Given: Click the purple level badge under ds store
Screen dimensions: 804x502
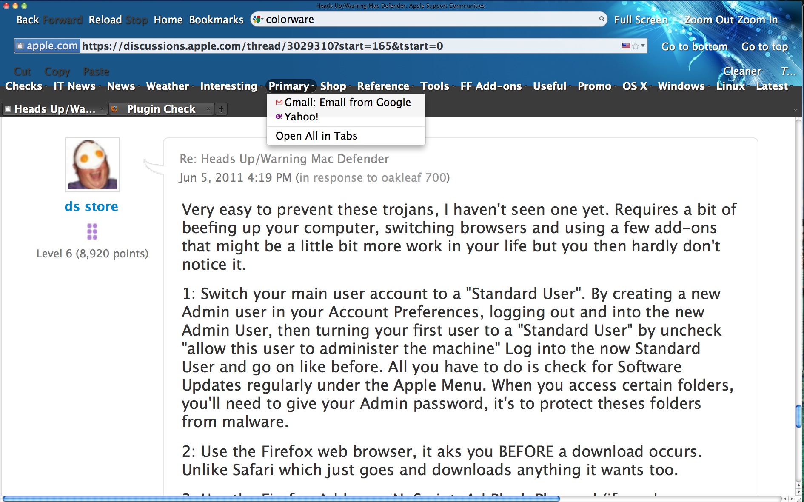Looking at the screenshot, I should point(92,231).
